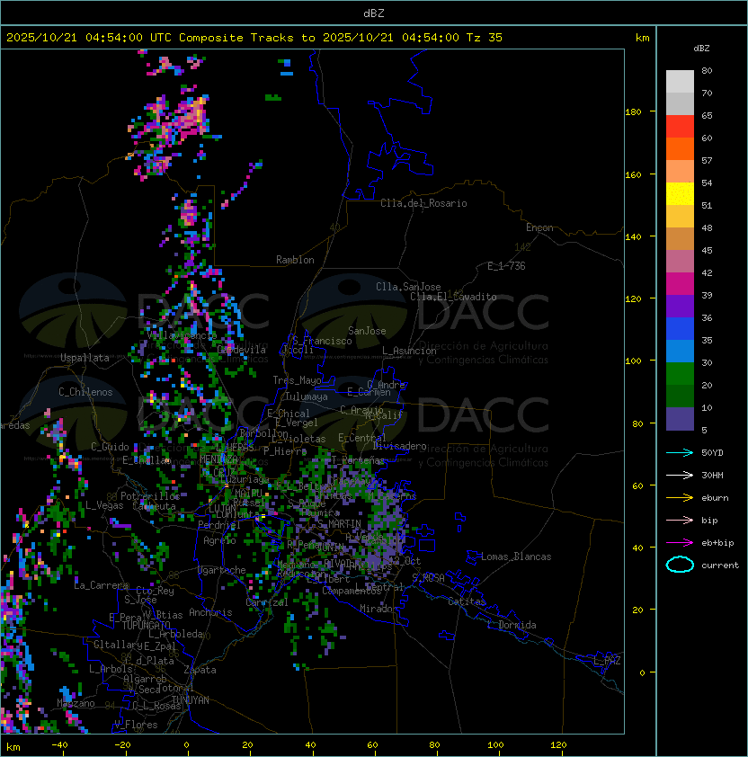Viewport: 748px width, 757px height.
Task: Select the red 60–65 dBZ swatch
Action: (x=680, y=127)
